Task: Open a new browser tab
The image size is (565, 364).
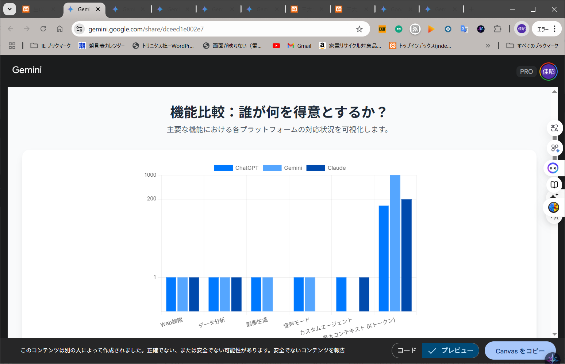Action: 471,9
